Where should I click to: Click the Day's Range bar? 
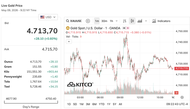pos(31,102)
